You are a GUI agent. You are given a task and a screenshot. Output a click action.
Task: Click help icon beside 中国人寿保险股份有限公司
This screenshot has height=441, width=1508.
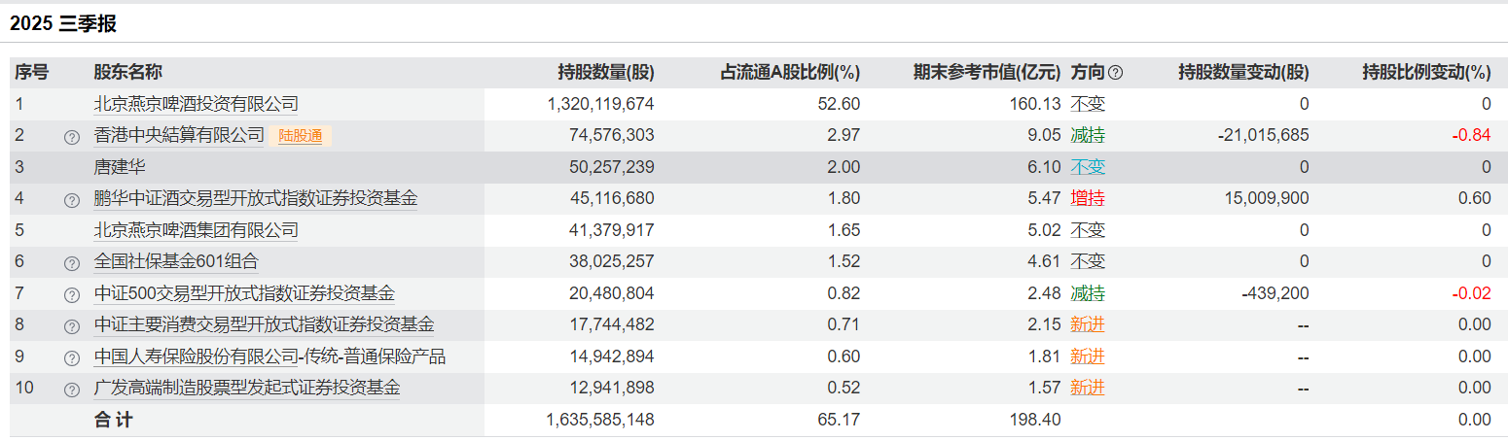(71, 358)
